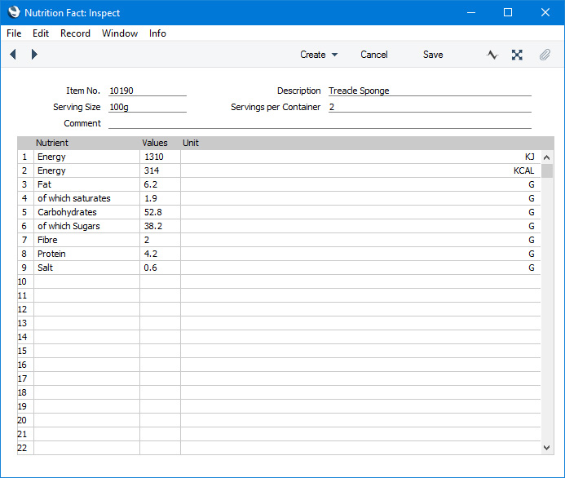Maximize the Nutrition Fact window
The height and width of the screenshot is (478, 565).
508,12
